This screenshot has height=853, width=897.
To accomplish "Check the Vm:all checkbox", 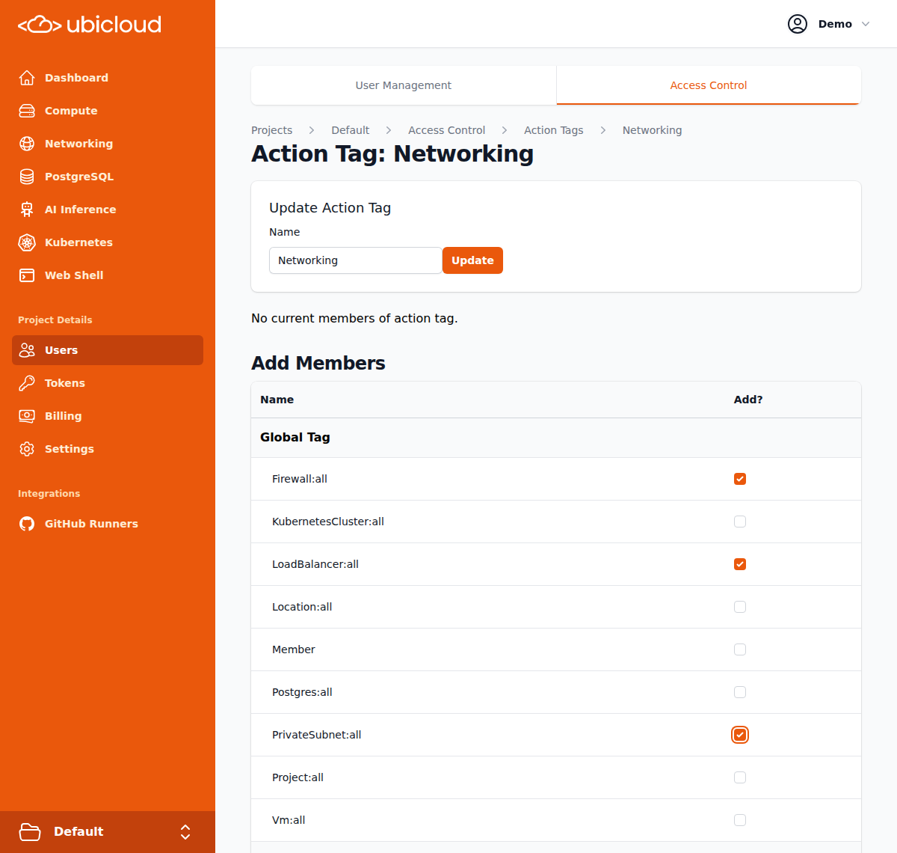I will pyautogui.click(x=740, y=820).
